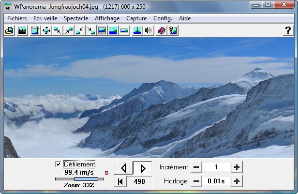Decrease Horloge with minus button
The image size is (298, 194).
pyautogui.click(x=196, y=181)
